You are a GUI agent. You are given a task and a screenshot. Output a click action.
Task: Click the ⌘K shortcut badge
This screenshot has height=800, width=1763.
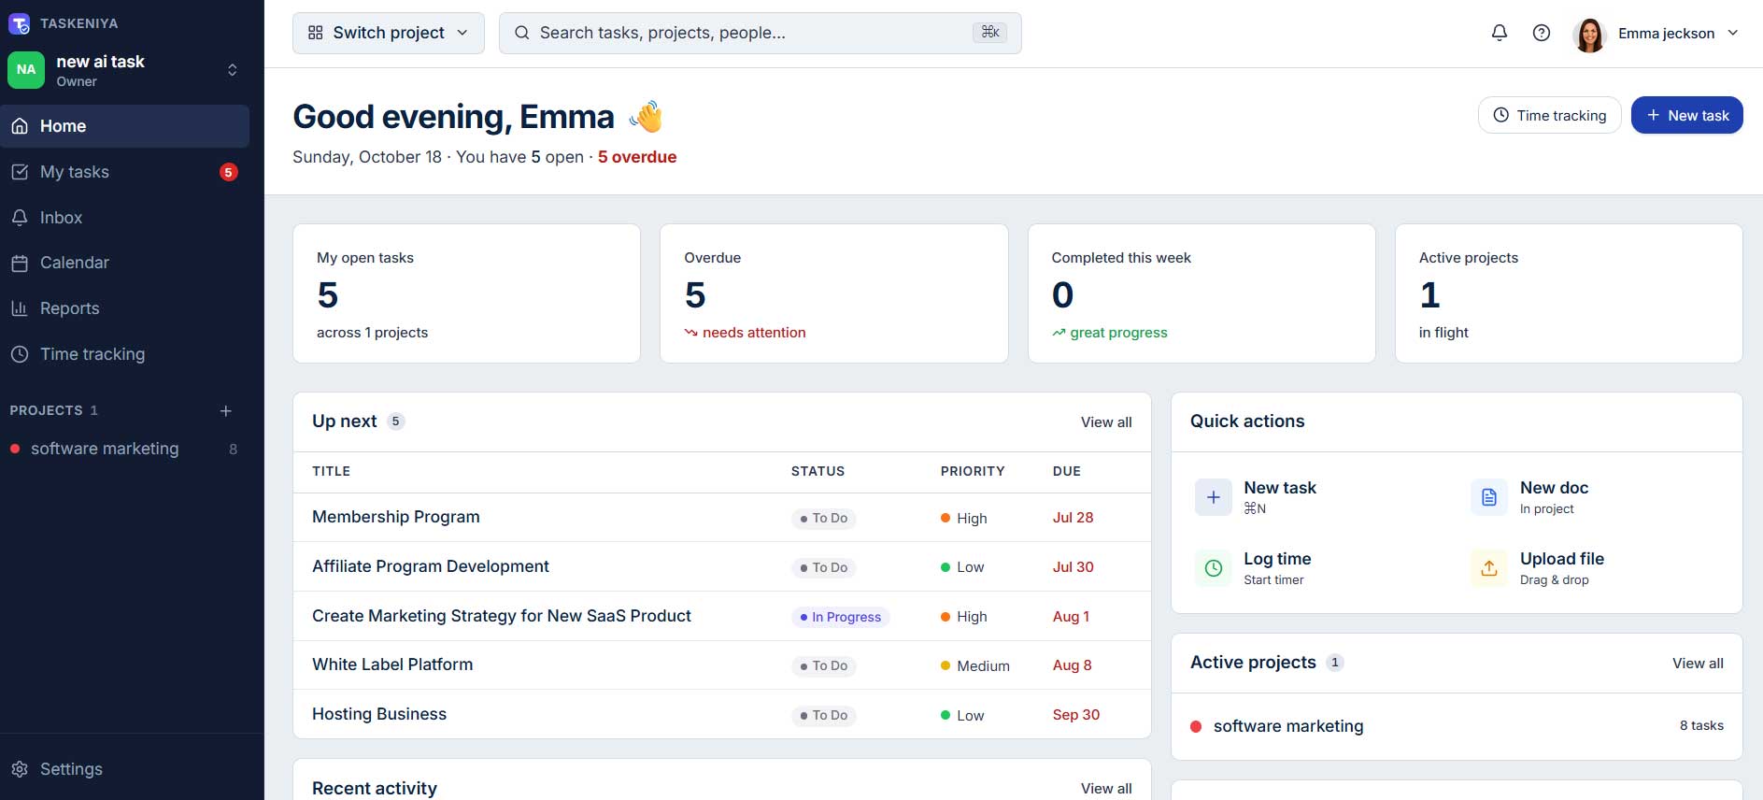tap(990, 33)
